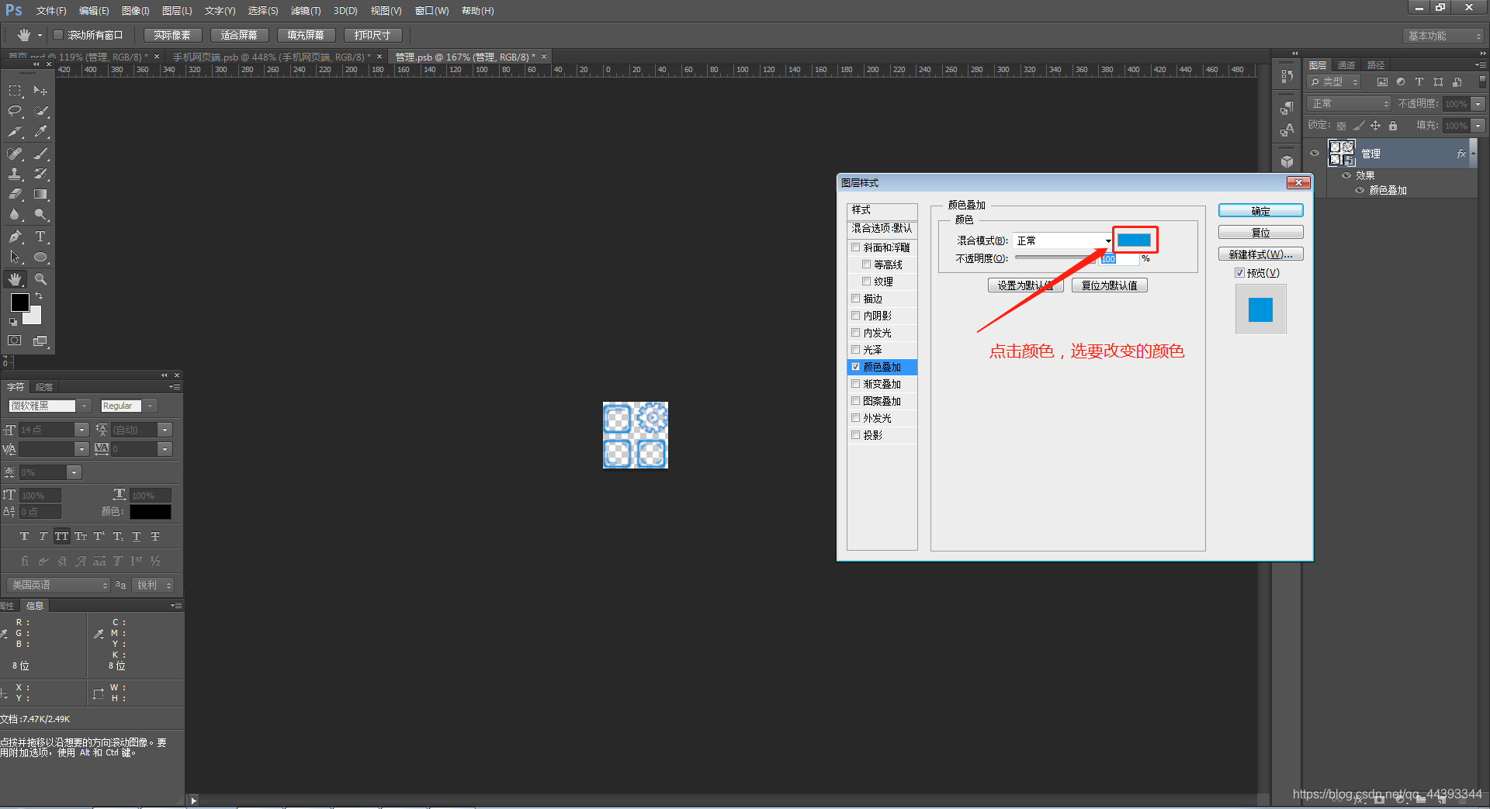Check 投影 style checkbox
Viewport: 1490px width, 809px height.
pyautogui.click(x=856, y=435)
